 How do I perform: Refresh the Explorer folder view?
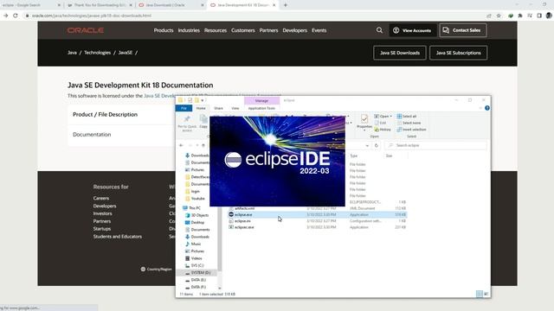point(377,145)
